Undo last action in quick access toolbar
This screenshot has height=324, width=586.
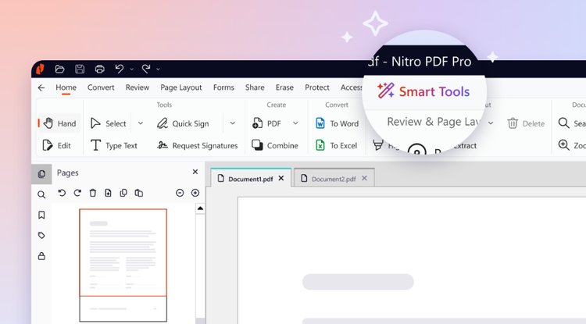pos(120,69)
